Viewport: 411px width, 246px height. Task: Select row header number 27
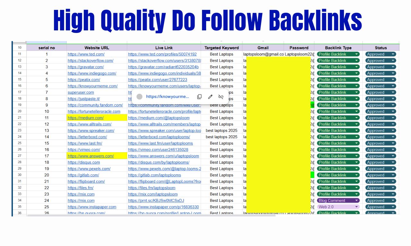tap(20, 156)
